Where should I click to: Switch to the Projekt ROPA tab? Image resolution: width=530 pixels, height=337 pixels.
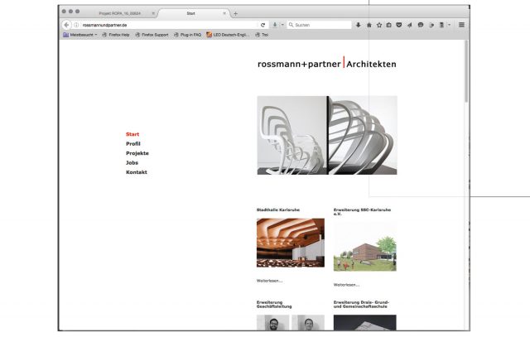tap(120, 13)
